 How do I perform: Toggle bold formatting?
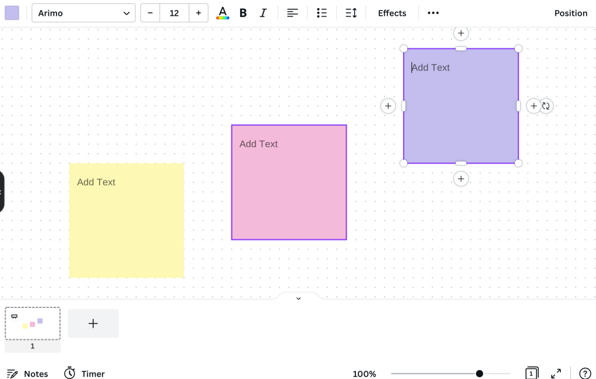243,13
